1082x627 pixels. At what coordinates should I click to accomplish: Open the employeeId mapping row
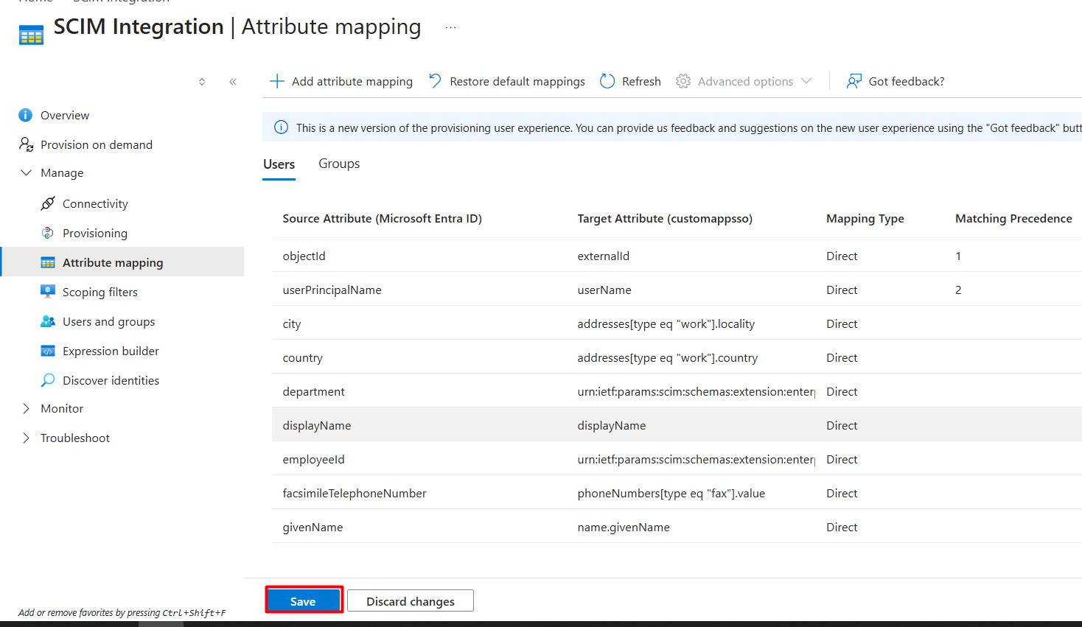(x=677, y=458)
